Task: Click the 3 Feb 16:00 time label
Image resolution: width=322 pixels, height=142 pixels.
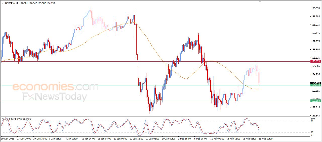Action: pyautogui.click(x=185, y=138)
